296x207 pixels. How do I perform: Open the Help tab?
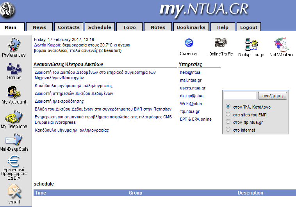tap(223, 27)
